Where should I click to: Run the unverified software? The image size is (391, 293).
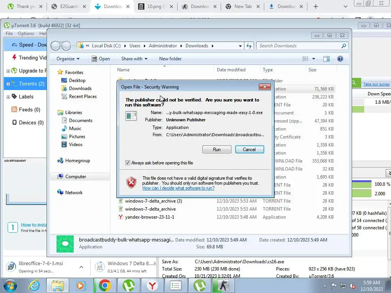[217, 149]
